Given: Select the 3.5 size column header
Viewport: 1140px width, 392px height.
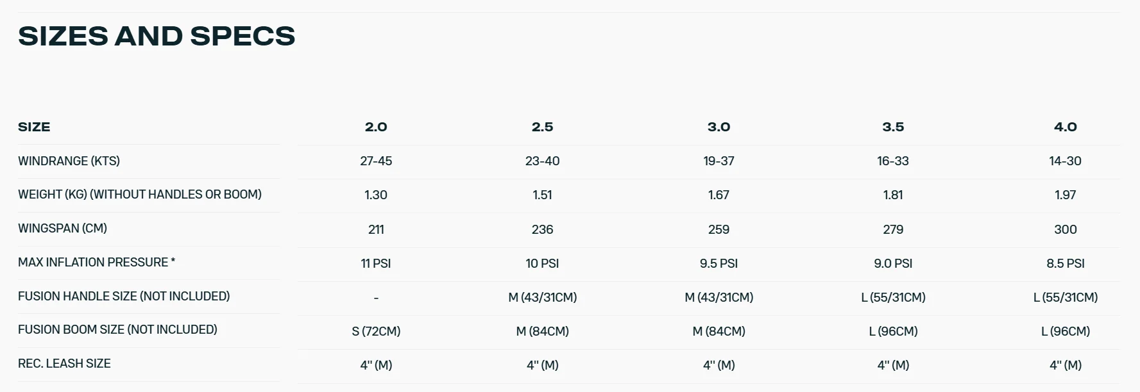Looking at the screenshot, I should [x=893, y=127].
